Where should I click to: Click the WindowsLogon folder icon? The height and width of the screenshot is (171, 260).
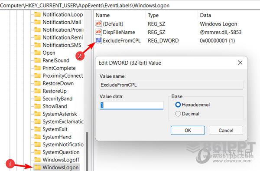coord(37,168)
